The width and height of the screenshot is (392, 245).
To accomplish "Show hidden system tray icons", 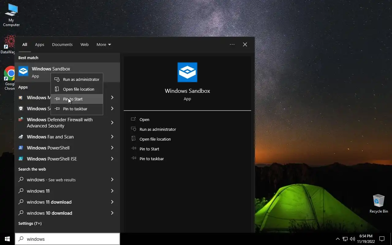I will coord(337,239).
